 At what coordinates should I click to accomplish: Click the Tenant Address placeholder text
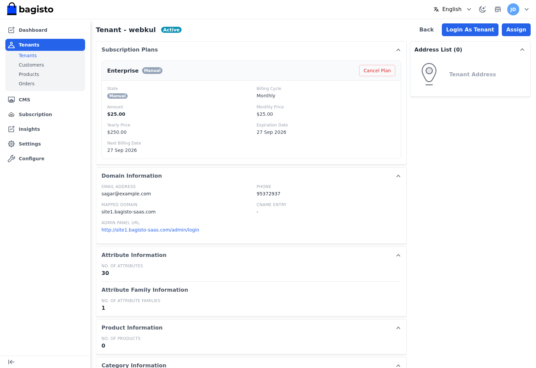point(472,74)
